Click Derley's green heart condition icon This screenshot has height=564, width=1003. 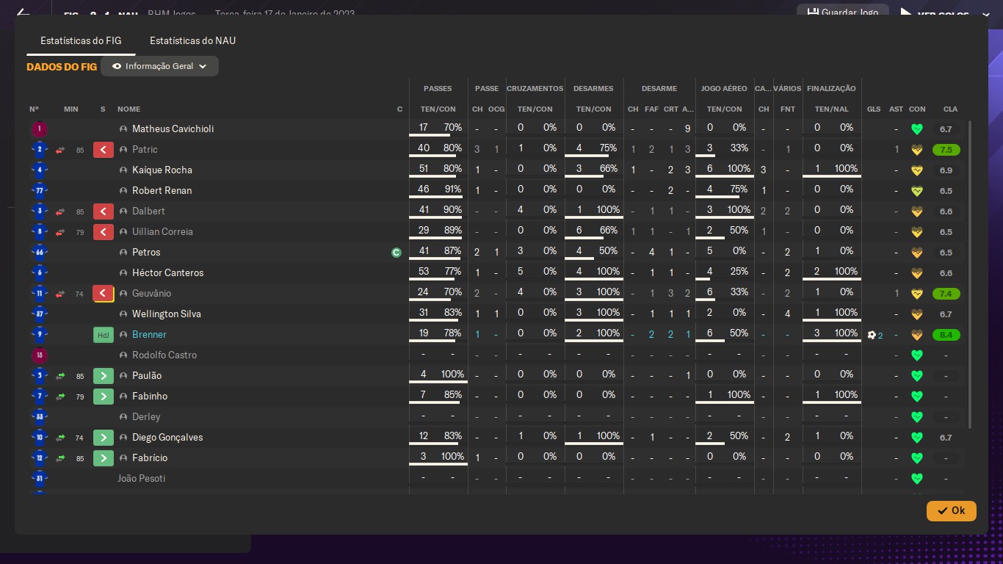coord(916,417)
